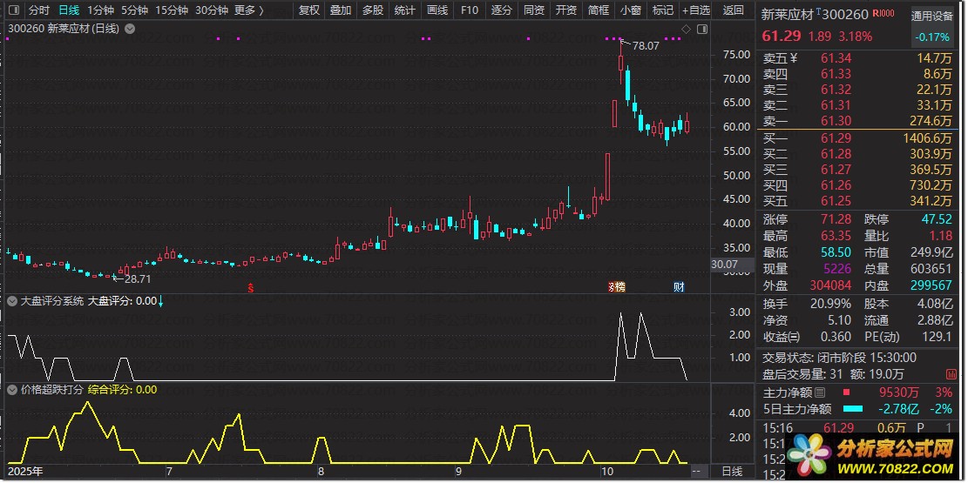
Task: Click the diamond icon above the chart
Action: pos(687,29)
